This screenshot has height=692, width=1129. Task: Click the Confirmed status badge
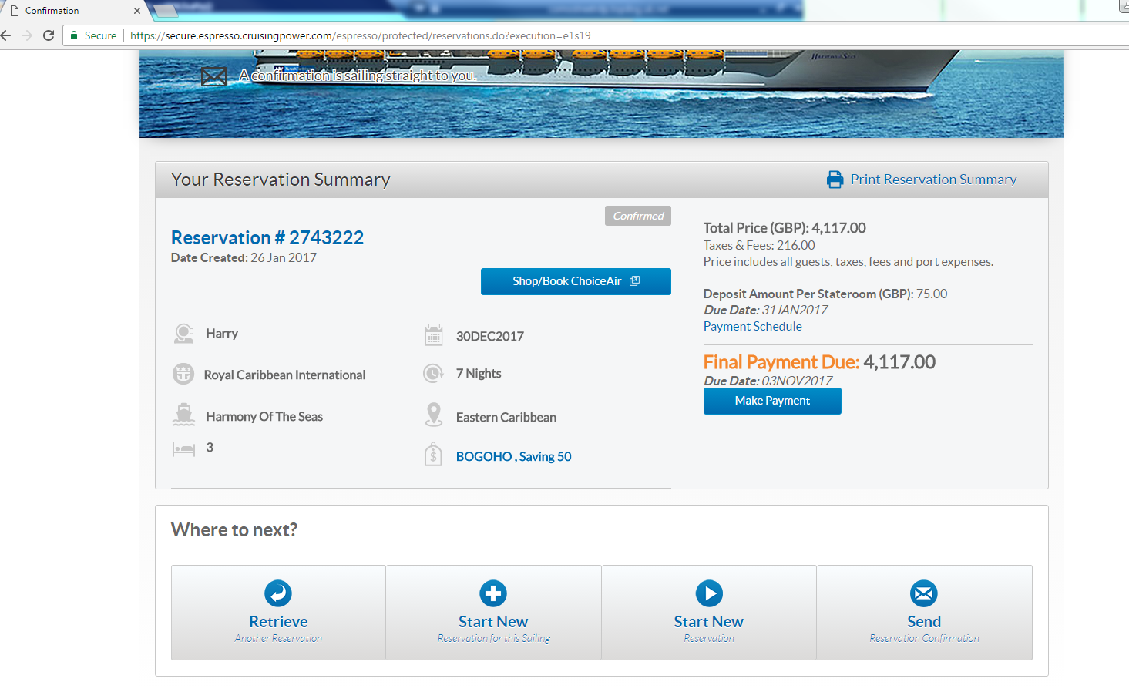(x=638, y=216)
